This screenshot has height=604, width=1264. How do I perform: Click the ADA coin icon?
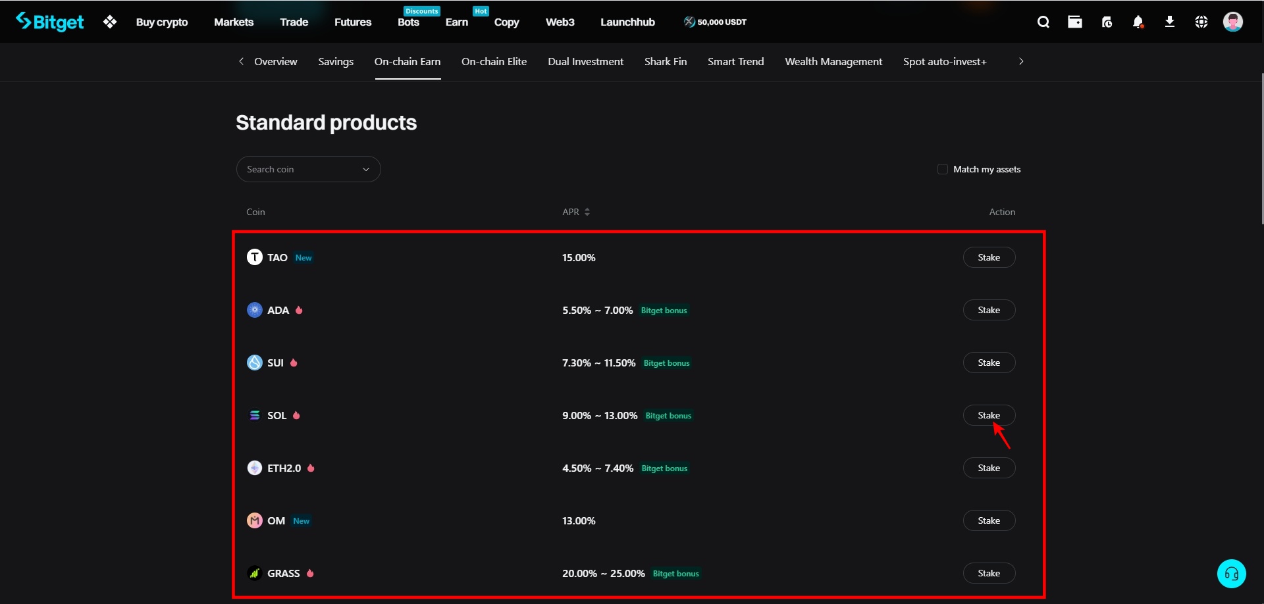255,310
